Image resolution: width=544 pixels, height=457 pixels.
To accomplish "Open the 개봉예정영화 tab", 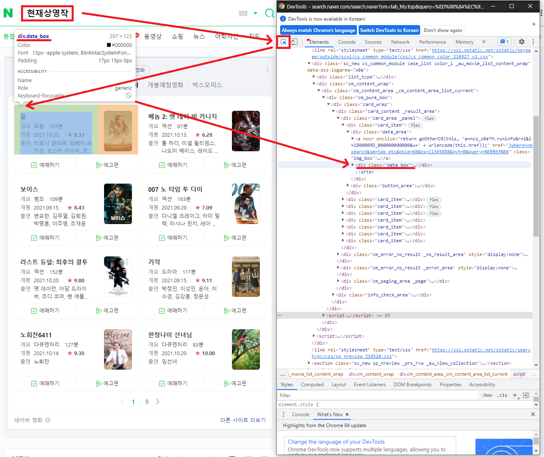I will (x=165, y=85).
